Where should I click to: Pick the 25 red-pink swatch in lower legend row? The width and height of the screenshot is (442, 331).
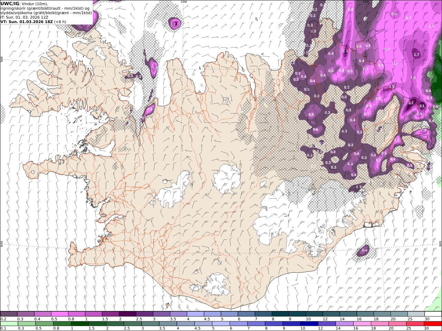[415, 324]
